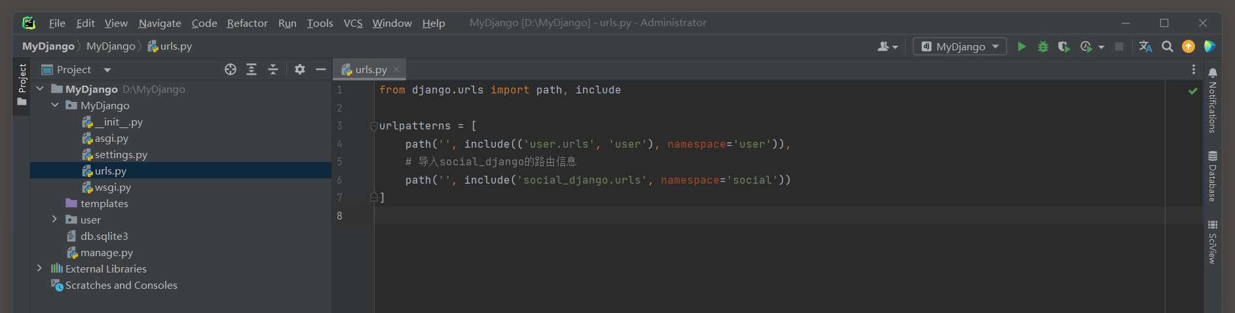Expand External Libraries node
Viewport: 1235px width, 313px height.
(x=40, y=268)
